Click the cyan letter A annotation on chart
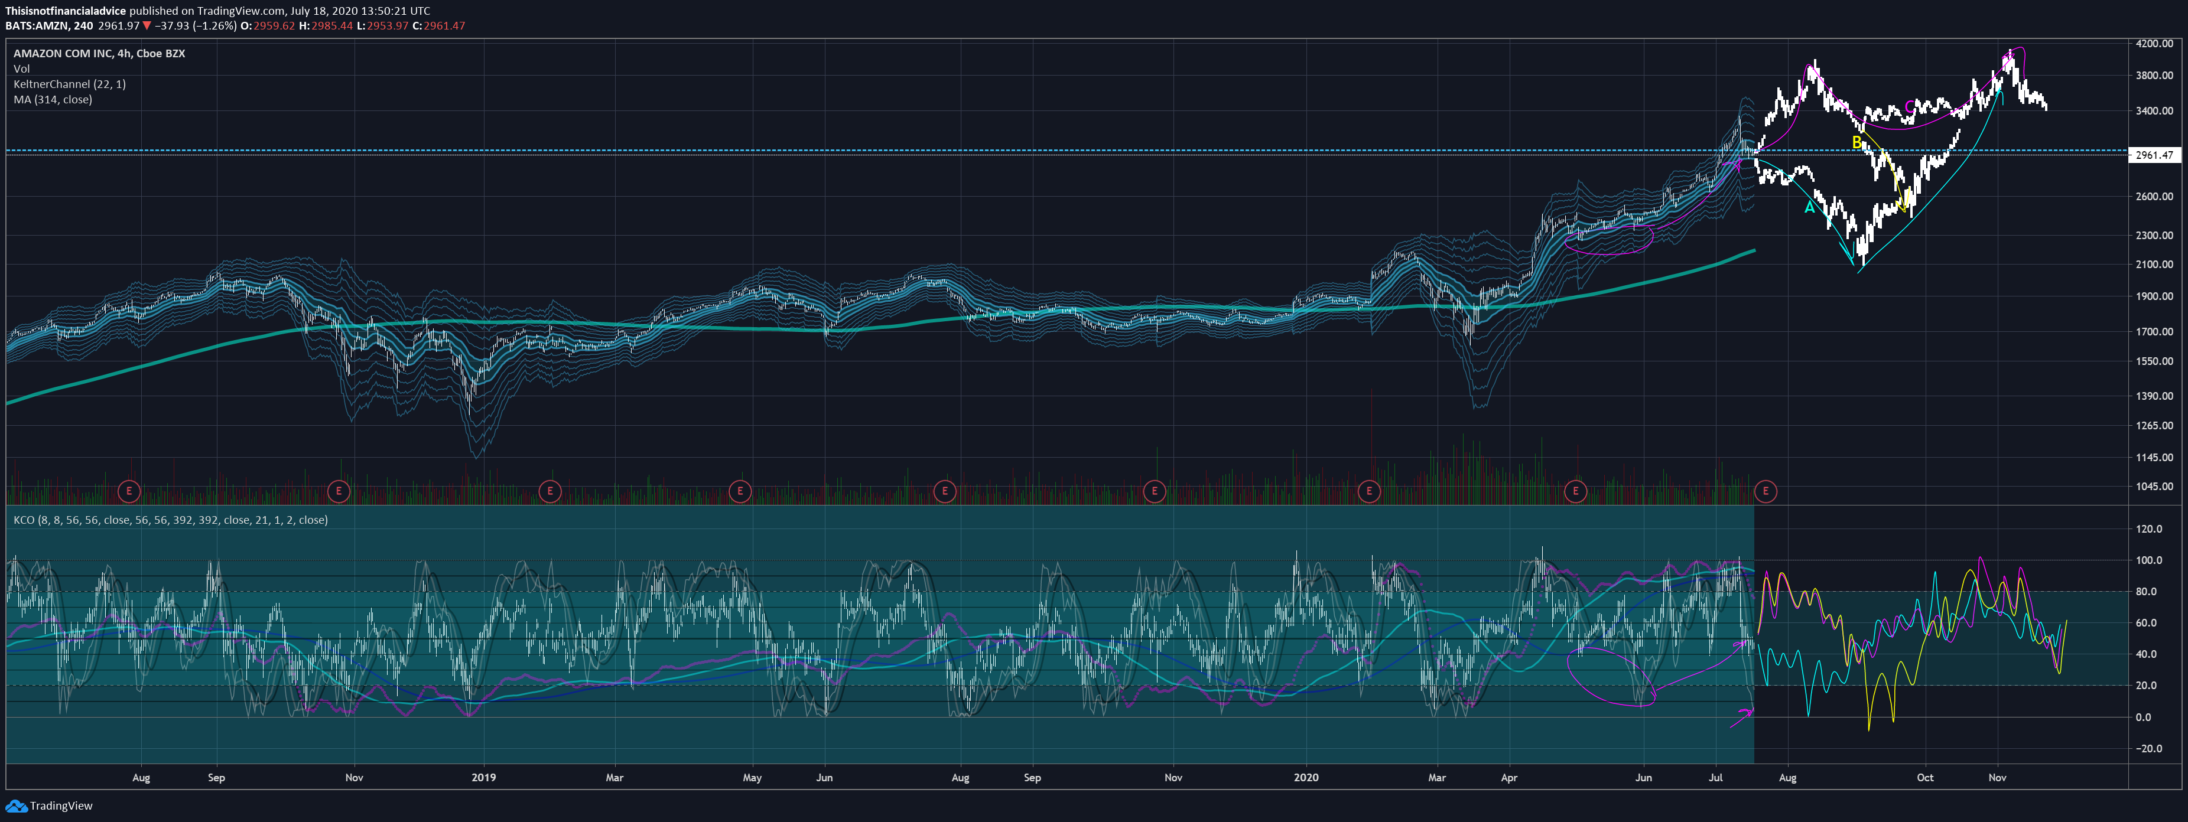 (x=1809, y=207)
